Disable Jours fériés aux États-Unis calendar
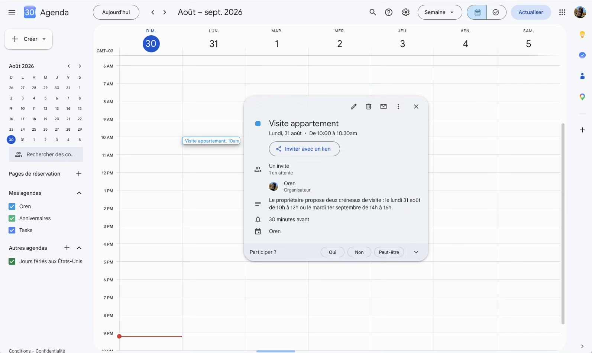 coord(12,261)
